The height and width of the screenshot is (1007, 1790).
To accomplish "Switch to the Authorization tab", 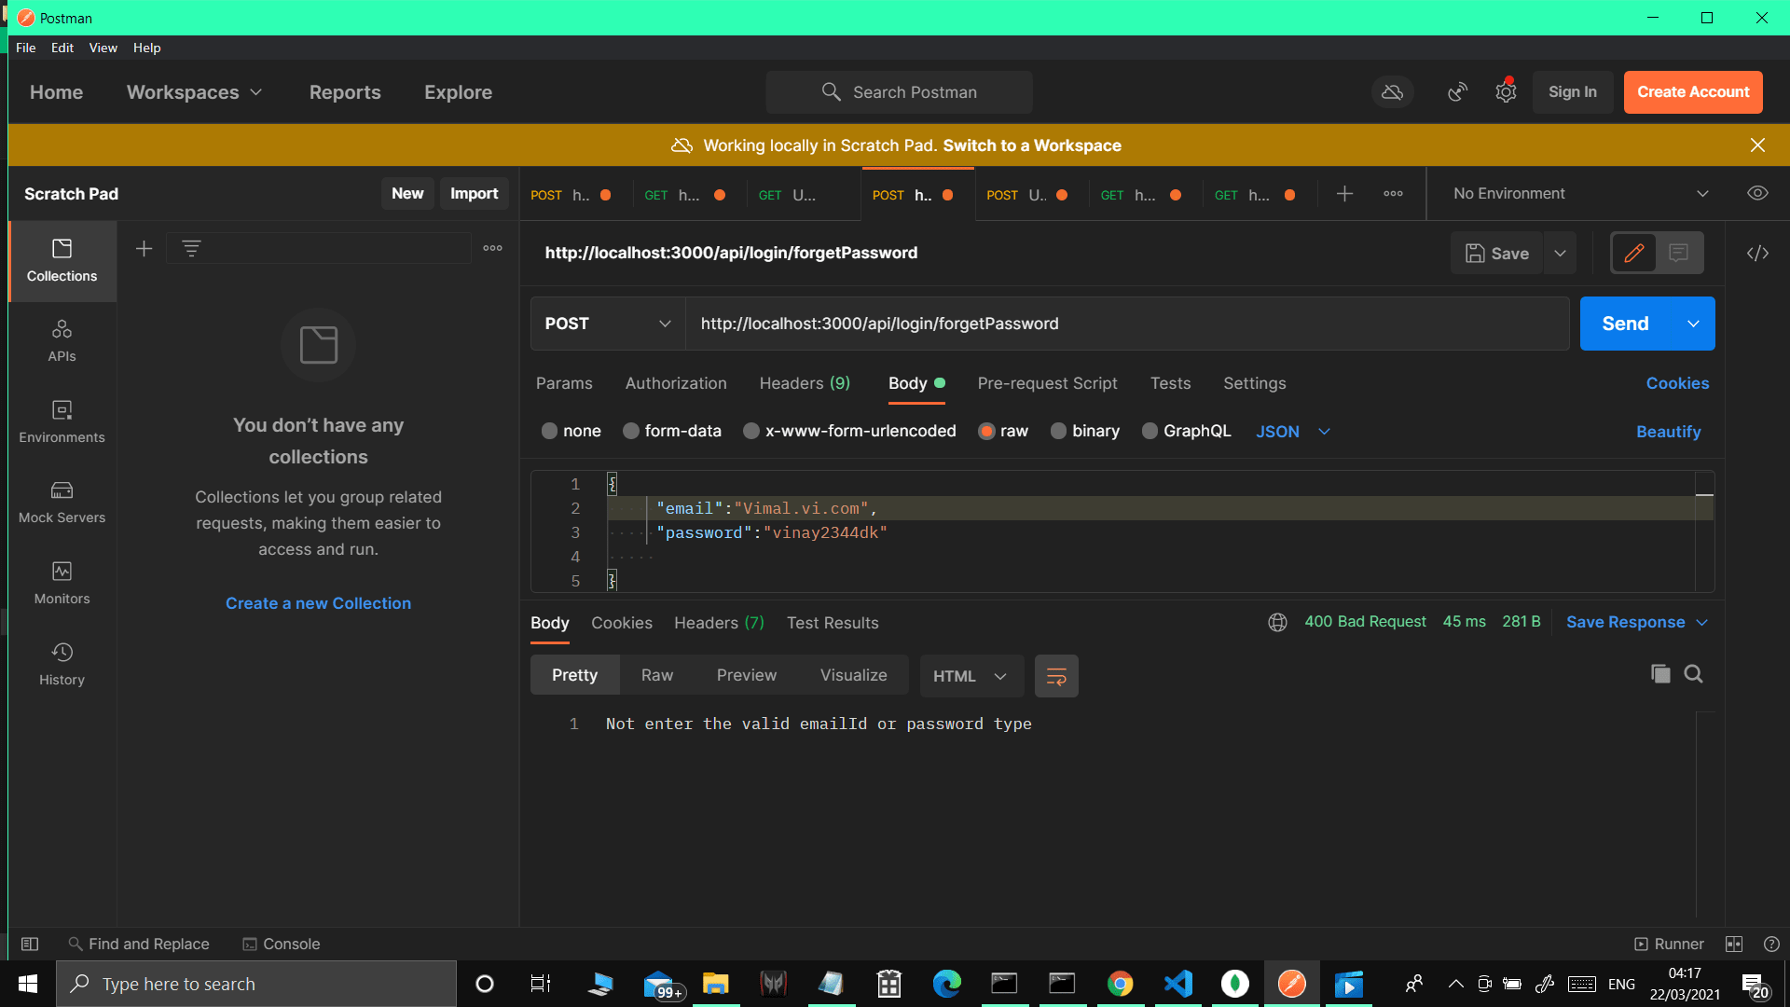I will pos(676,383).
